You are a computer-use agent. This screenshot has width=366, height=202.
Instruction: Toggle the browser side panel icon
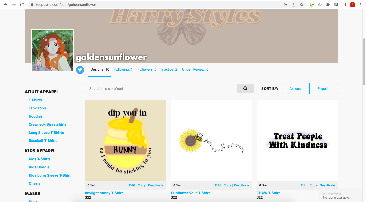tap(344, 5)
